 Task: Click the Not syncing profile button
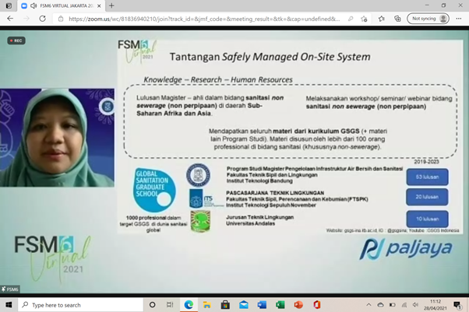click(428, 19)
